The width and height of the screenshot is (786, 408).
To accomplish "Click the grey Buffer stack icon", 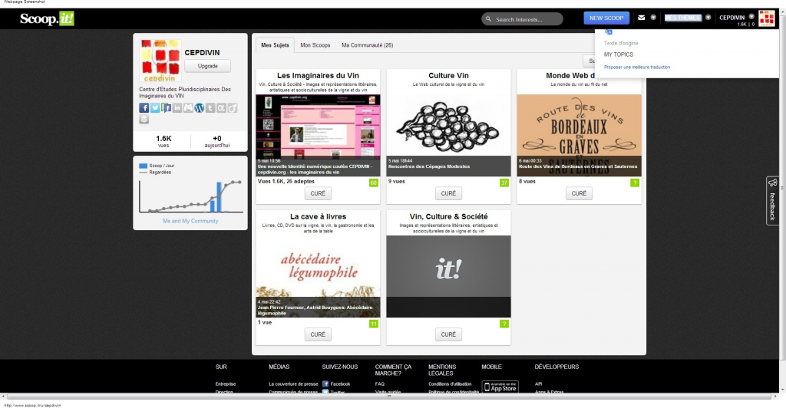I will [144, 119].
